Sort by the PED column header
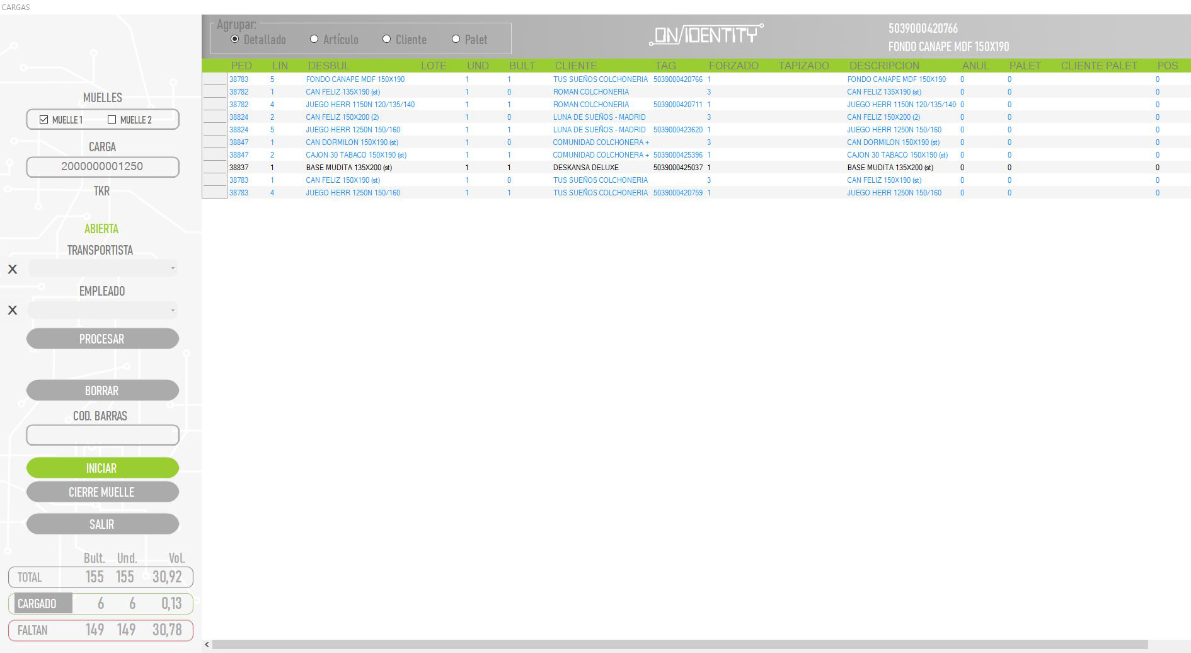The width and height of the screenshot is (1191, 653). pyautogui.click(x=241, y=66)
